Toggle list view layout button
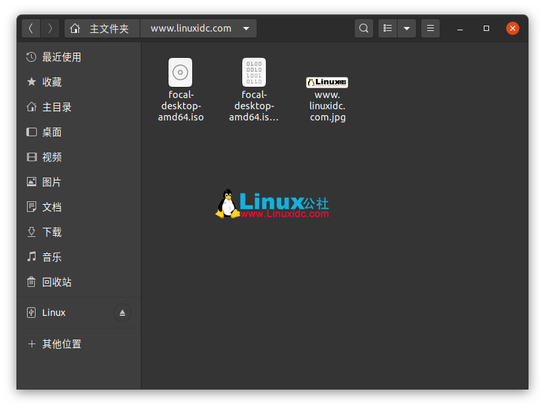 (x=388, y=28)
